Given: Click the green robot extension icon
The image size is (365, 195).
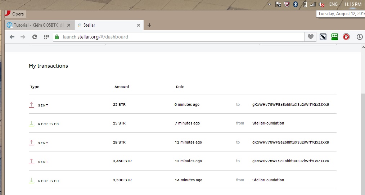Looking at the screenshot, I should [334, 37].
